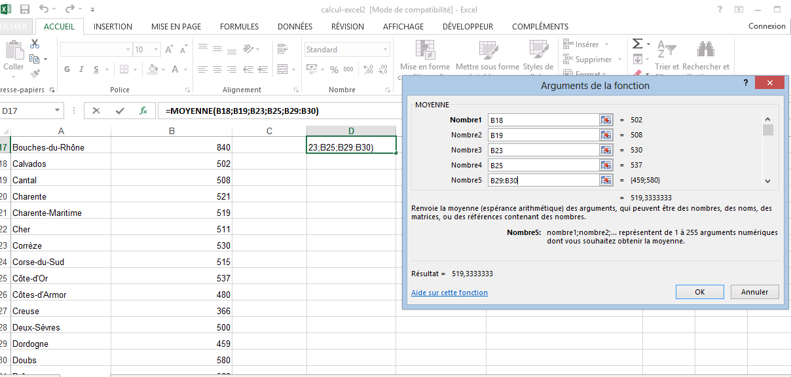Toggle italic formatting (I)
791x377 pixels.
(x=82, y=69)
